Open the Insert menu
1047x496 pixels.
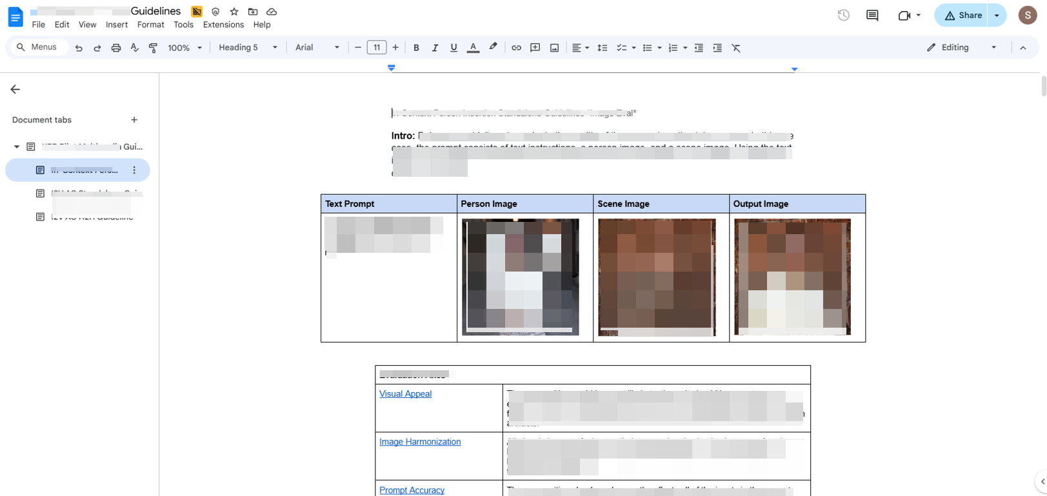click(117, 25)
